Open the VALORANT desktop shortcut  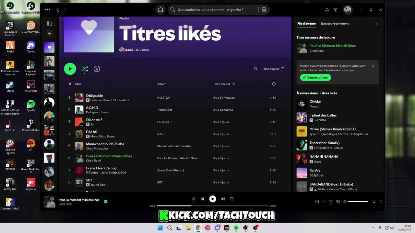[x=31, y=86]
